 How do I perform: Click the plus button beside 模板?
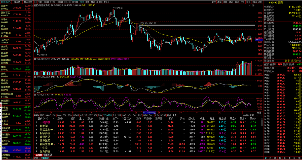(257, 115)
